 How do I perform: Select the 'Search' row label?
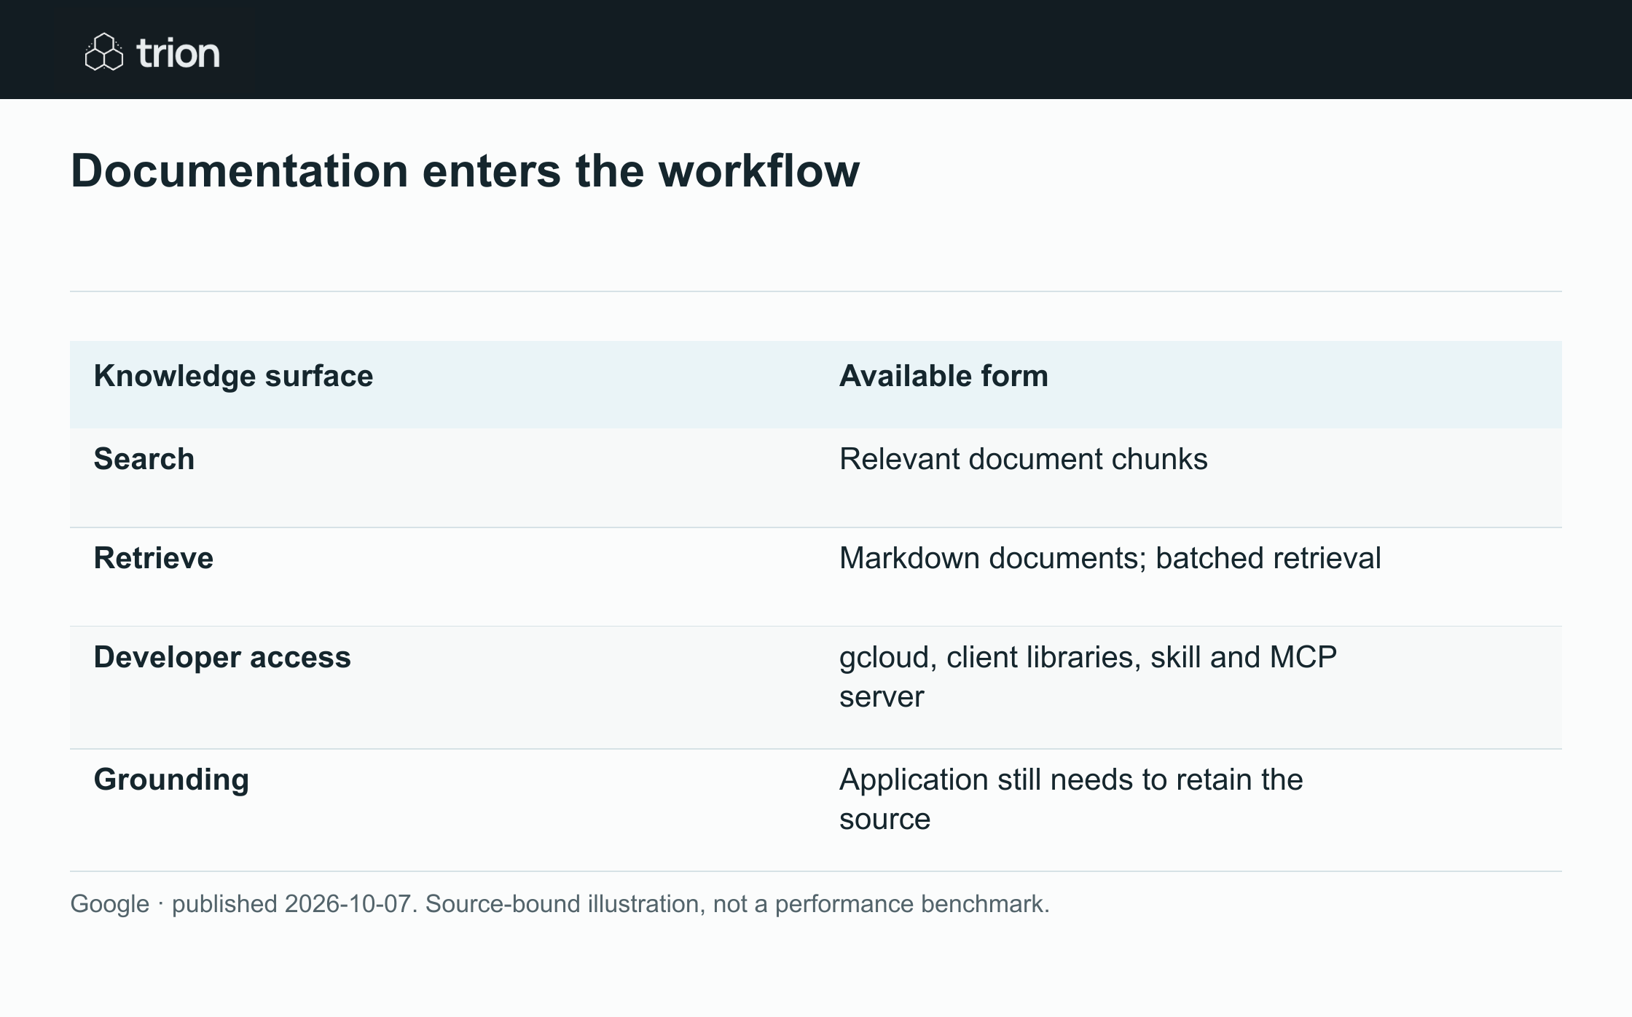(x=144, y=459)
